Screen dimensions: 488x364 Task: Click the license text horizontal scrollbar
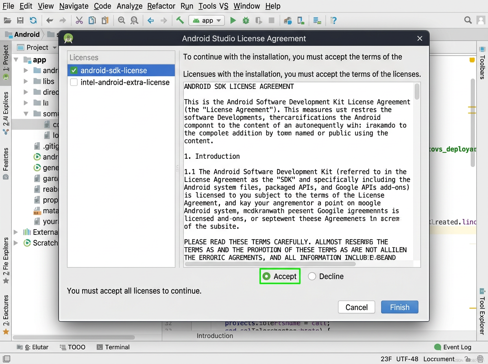point(270,264)
